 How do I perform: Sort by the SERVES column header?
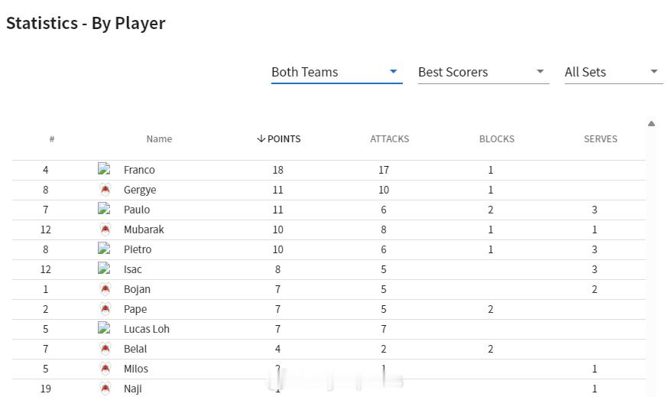(x=601, y=139)
